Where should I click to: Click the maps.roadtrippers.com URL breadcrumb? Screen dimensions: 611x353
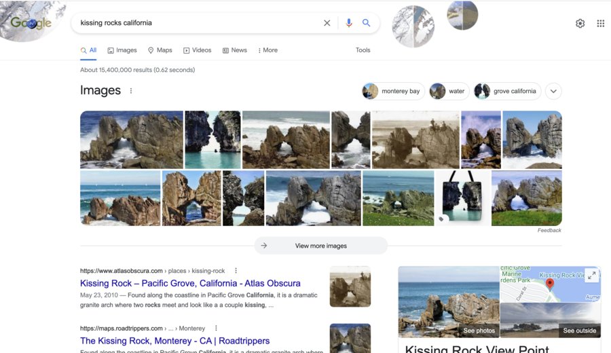[143, 329]
